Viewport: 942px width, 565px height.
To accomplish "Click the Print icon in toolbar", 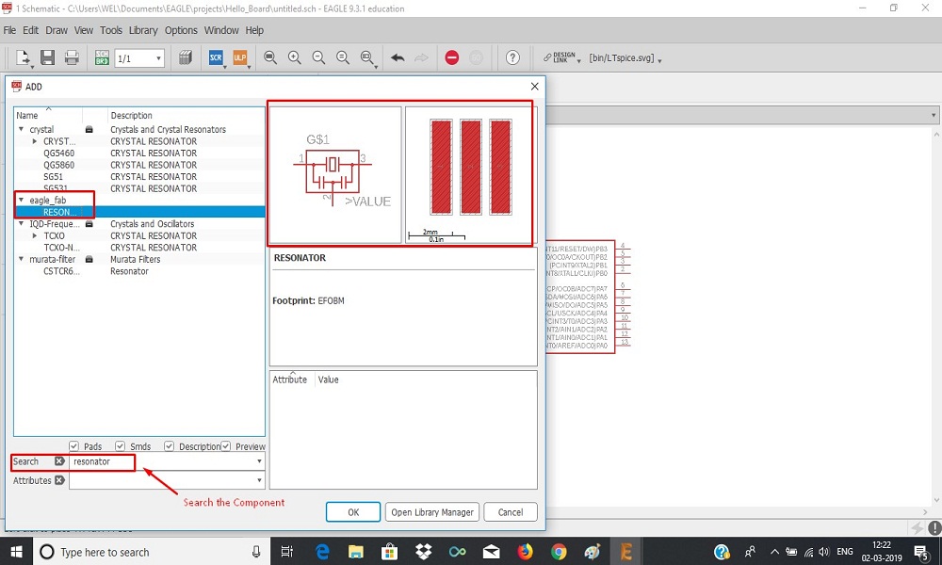I will pyautogui.click(x=72, y=58).
